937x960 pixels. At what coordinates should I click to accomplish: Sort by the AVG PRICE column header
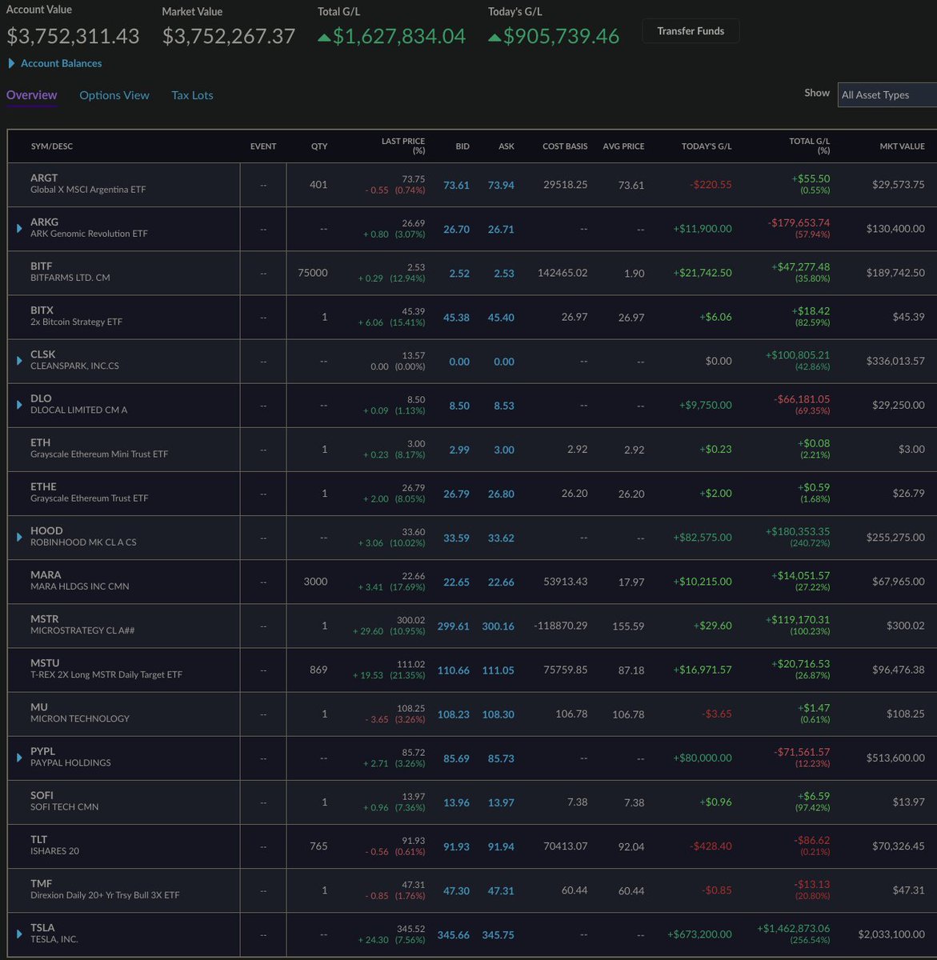click(x=623, y=146)
